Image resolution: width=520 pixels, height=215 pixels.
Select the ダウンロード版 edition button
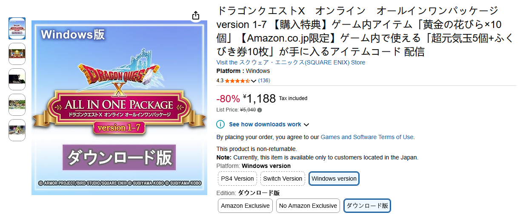point(367,206)
